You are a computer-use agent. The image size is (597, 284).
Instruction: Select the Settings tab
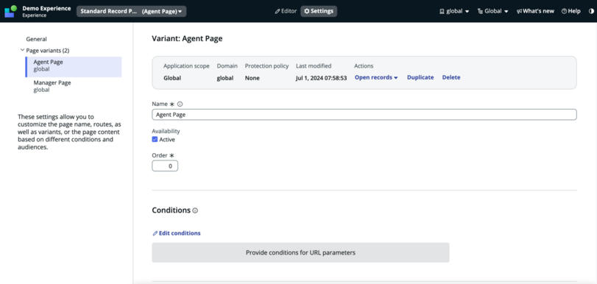pyautogui.click(x=319, y=12)
